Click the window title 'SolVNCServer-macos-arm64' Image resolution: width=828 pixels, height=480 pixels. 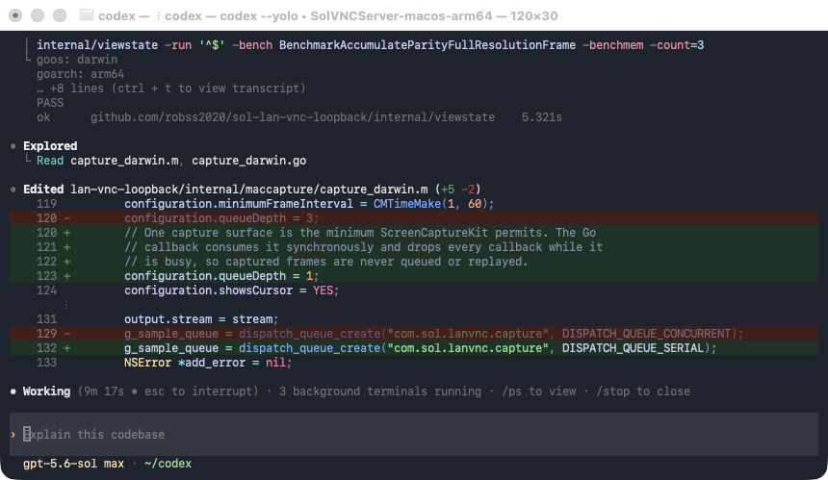401,15
